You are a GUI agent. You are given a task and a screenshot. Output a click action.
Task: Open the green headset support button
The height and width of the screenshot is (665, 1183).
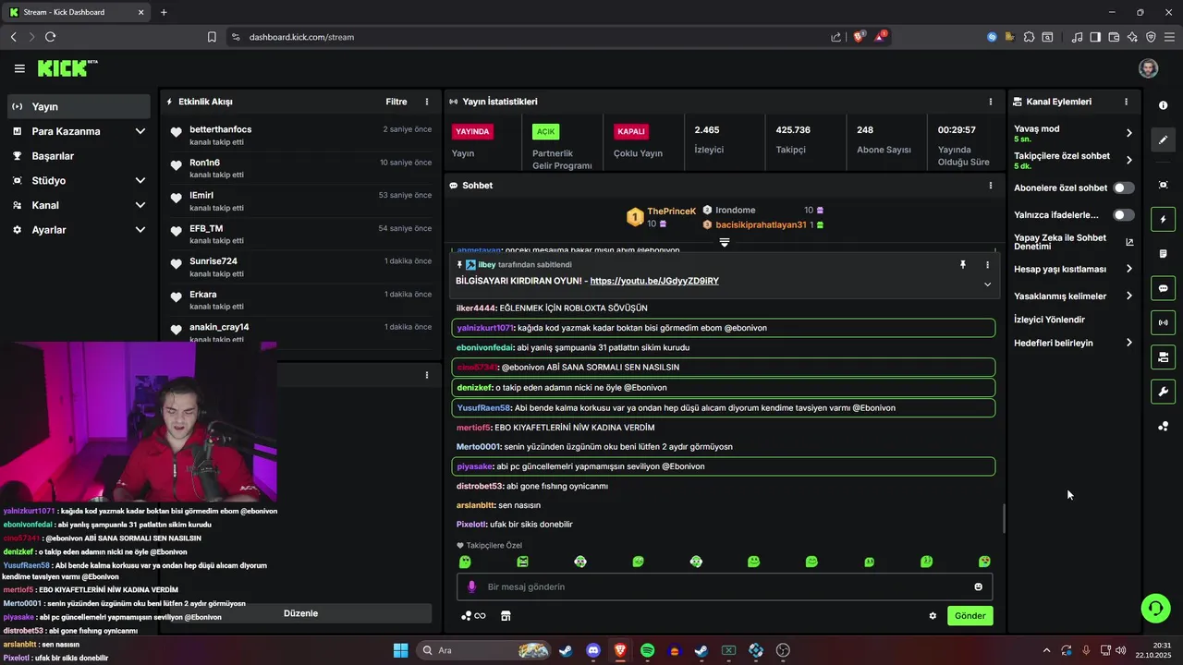1155,607
